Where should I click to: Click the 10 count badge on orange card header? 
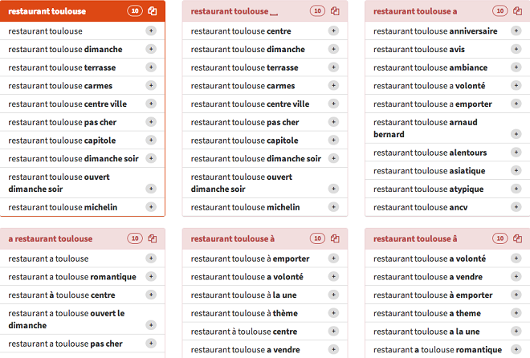click(x=135, y=11)
